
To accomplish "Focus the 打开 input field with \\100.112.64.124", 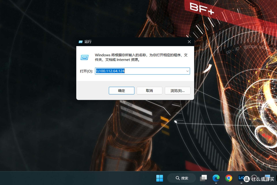I will 142,71.
